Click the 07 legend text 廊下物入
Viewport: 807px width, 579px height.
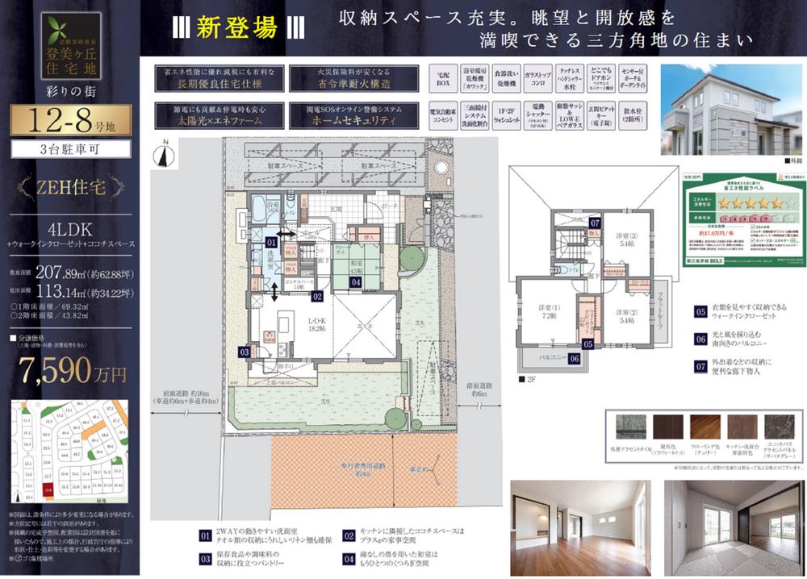742,366
